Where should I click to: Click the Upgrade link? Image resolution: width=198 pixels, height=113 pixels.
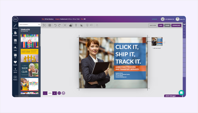[x=154, y=19]
